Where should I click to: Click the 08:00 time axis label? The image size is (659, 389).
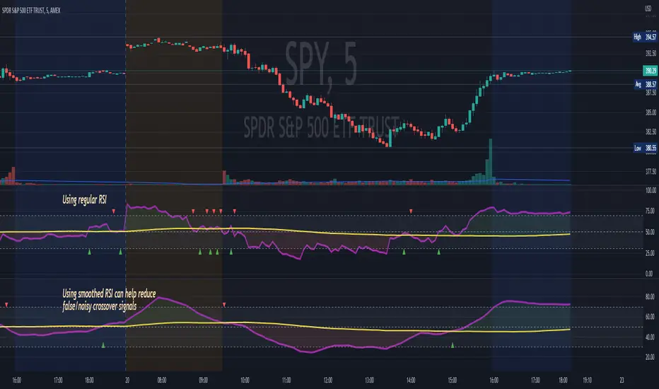(162, 381)
